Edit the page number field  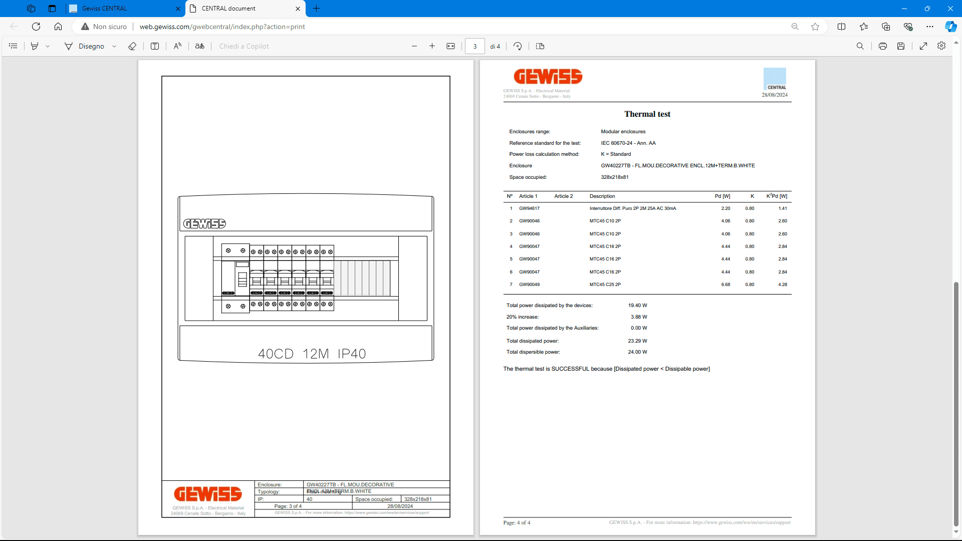click(x=474, y=46)
